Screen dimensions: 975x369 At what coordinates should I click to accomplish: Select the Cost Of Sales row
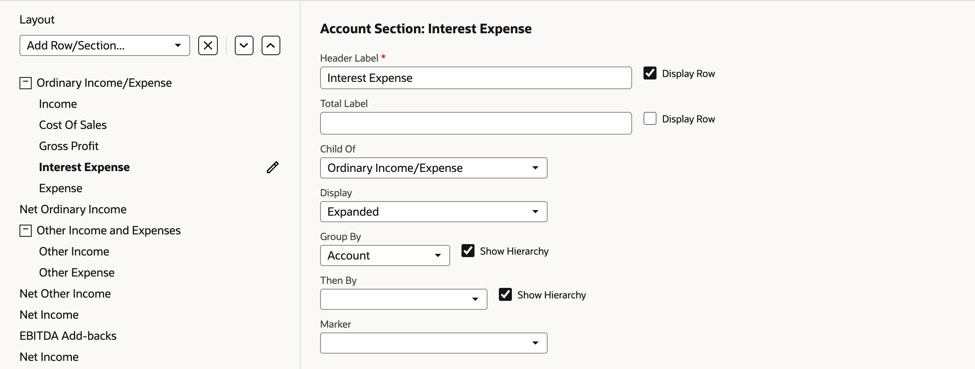point(73,125)
